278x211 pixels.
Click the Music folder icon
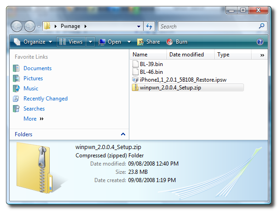pyautogui.click(x=16, y=89)
